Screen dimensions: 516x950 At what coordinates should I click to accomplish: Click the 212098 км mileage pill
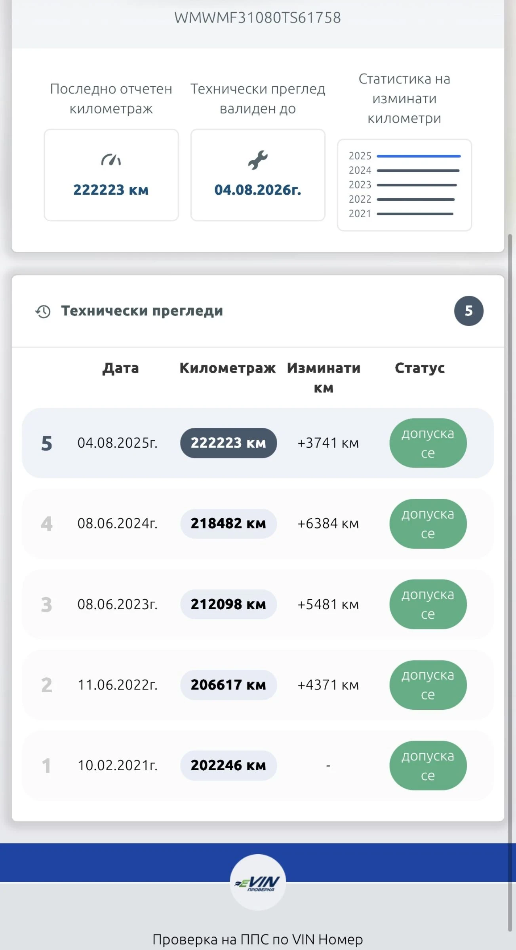(x=228, y=604)
